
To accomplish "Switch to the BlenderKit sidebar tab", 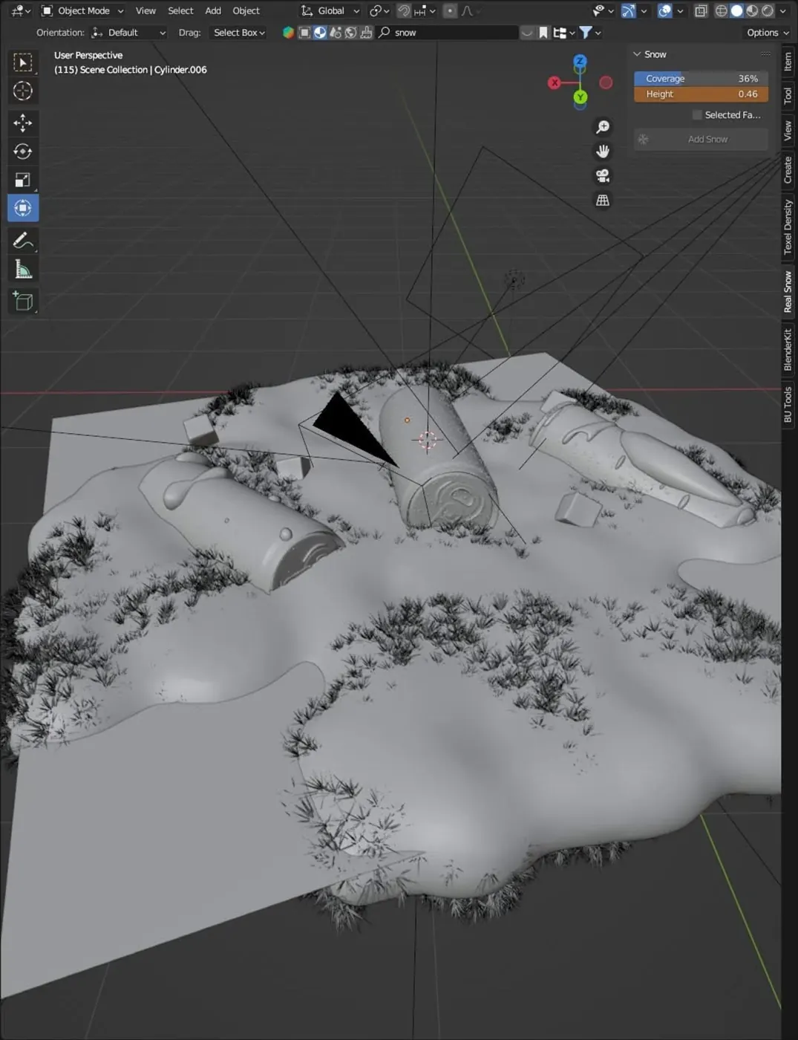I will [788, 350].
